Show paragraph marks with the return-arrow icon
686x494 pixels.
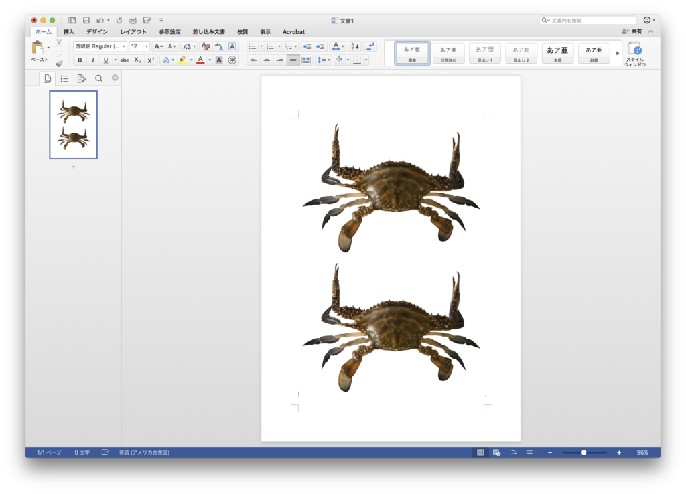pos(370,46)
